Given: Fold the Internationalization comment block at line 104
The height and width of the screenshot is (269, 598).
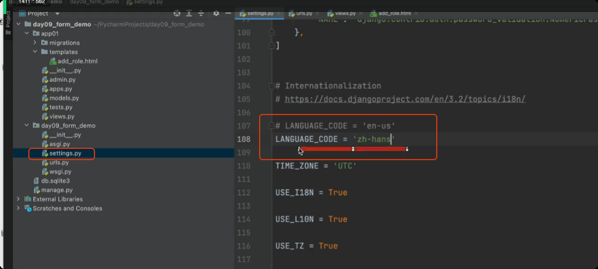Looking at the screenshot, I should (x=272, y=86).
